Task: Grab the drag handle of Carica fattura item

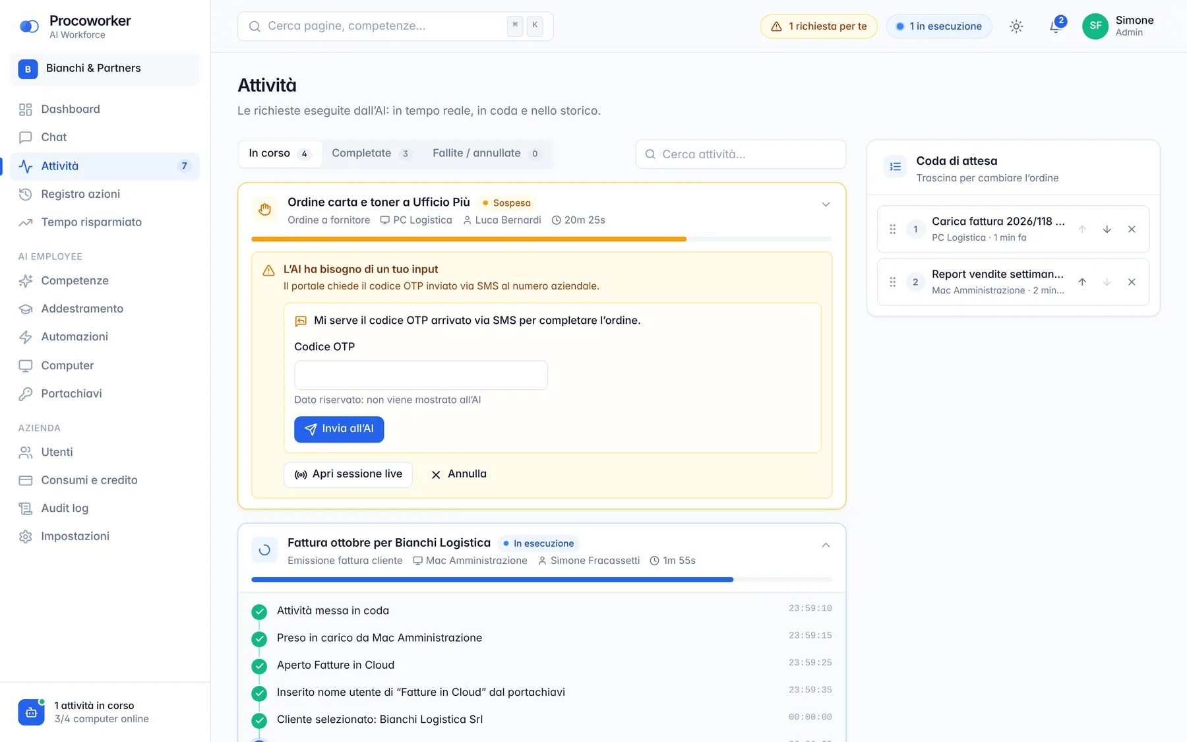Action: tap(893, 230)
